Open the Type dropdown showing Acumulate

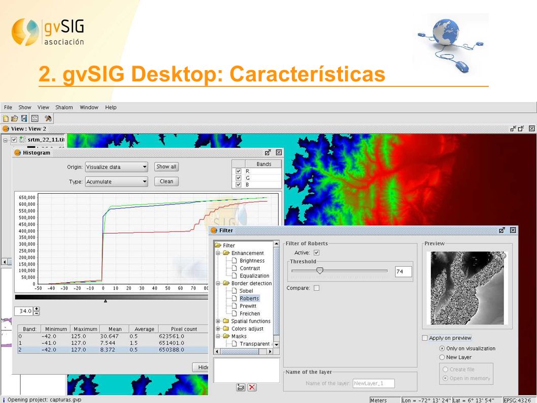116,181
